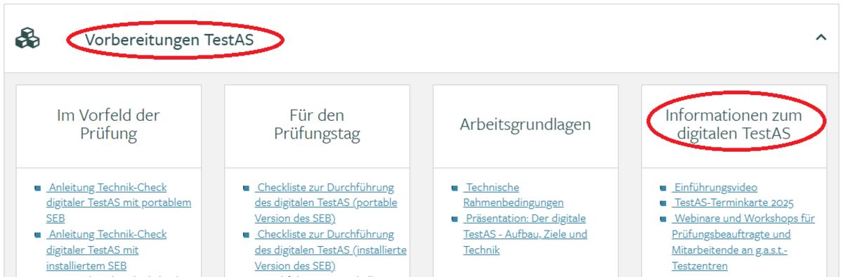Click the file icon beside Einführungsvideo
The image size is (843, 277).
pyautogui.click(x=664, y=188)
